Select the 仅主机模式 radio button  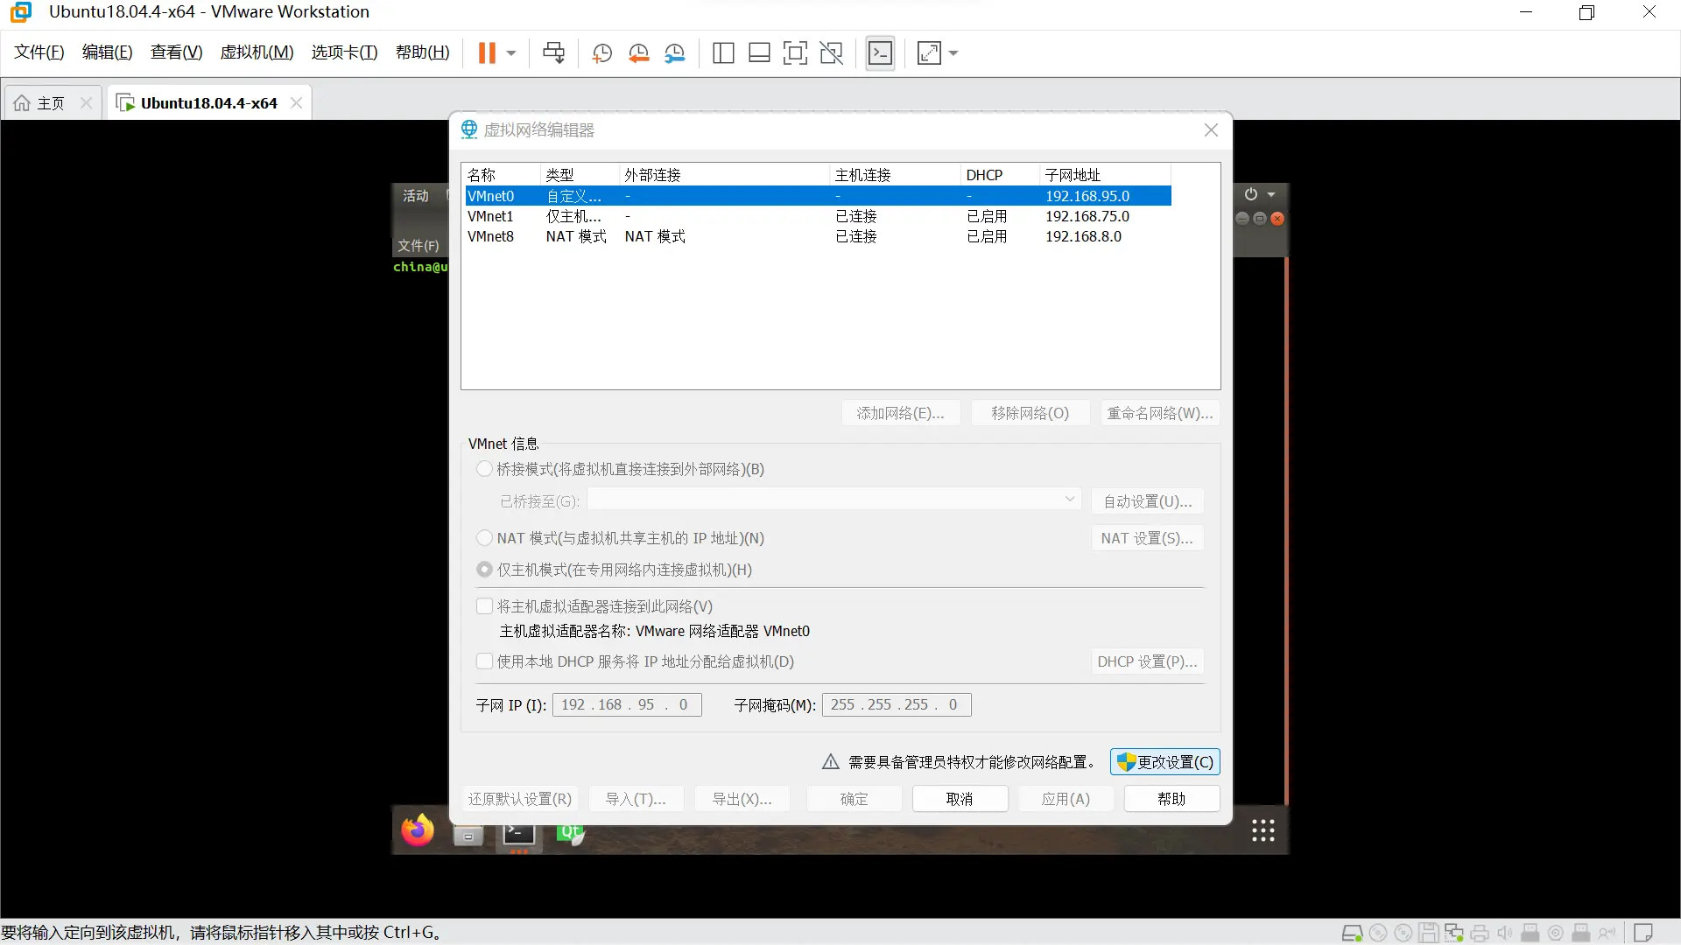tap(484, 570)
